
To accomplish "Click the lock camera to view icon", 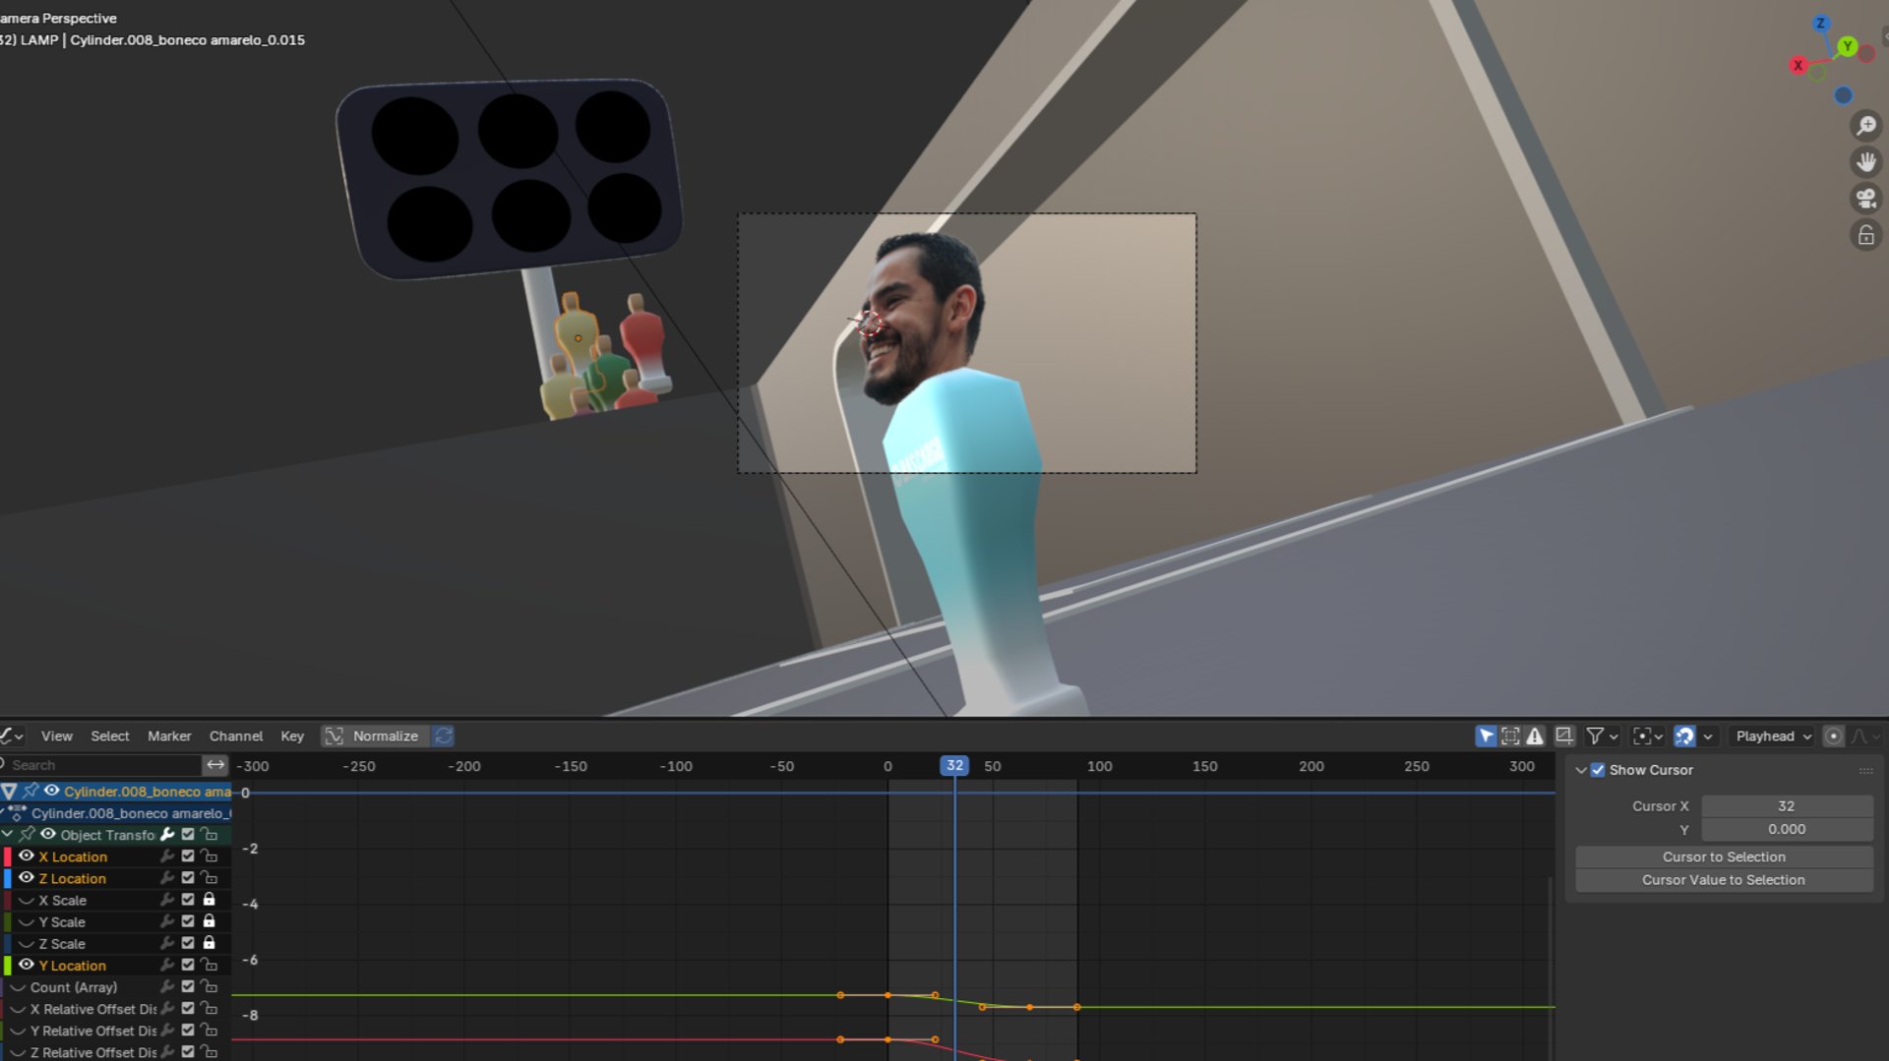I will point(1865,235).
